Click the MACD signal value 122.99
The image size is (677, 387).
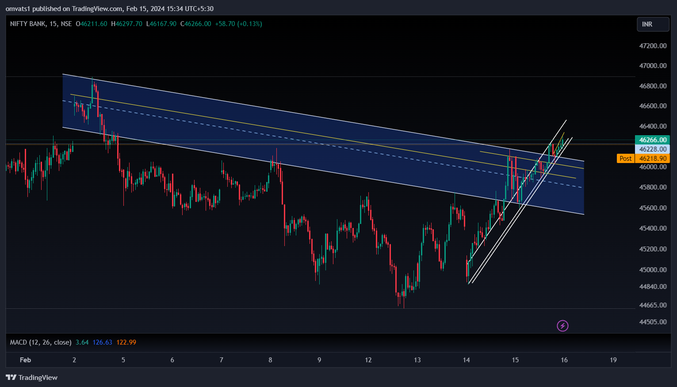126,342
